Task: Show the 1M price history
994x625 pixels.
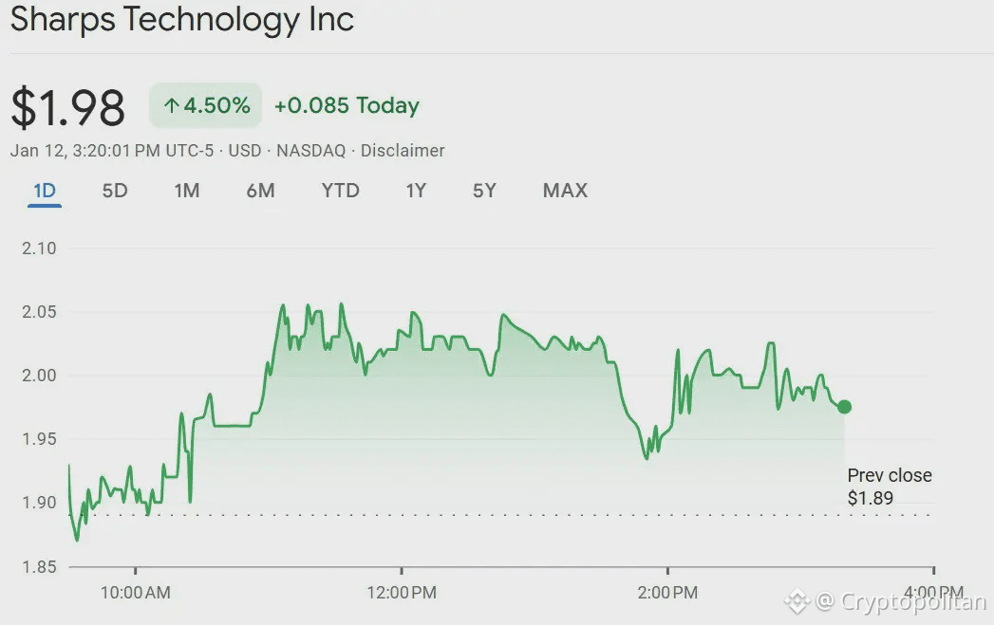Action: click(187, 191)
